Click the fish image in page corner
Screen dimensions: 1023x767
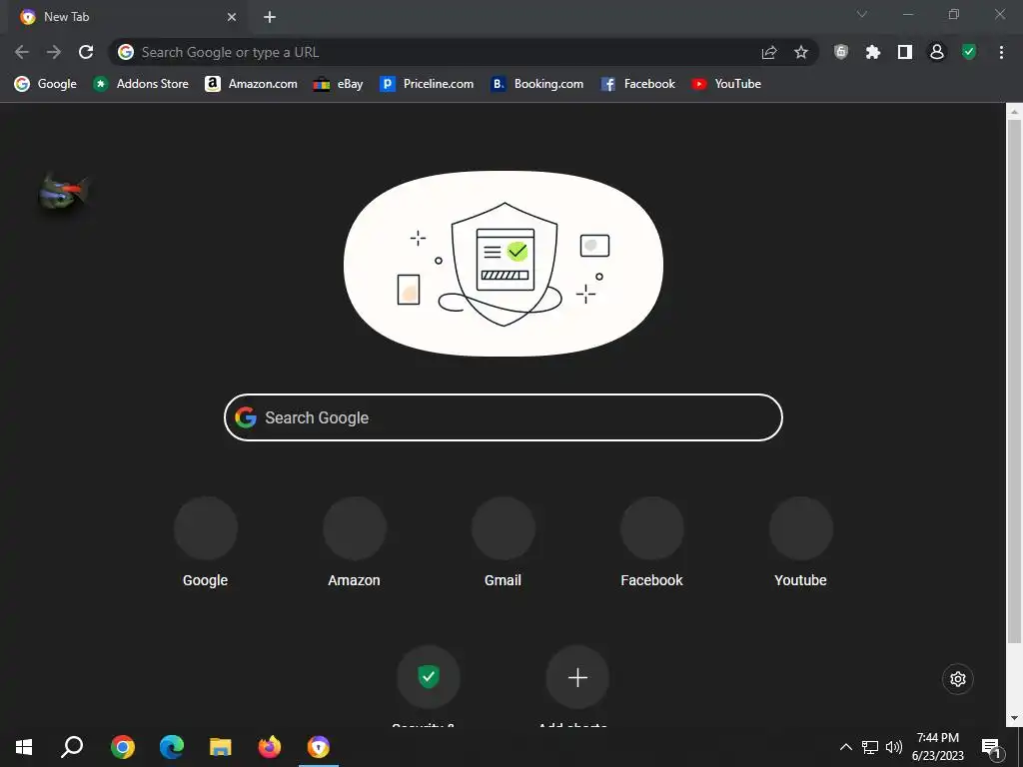click(x=63, y=192)
